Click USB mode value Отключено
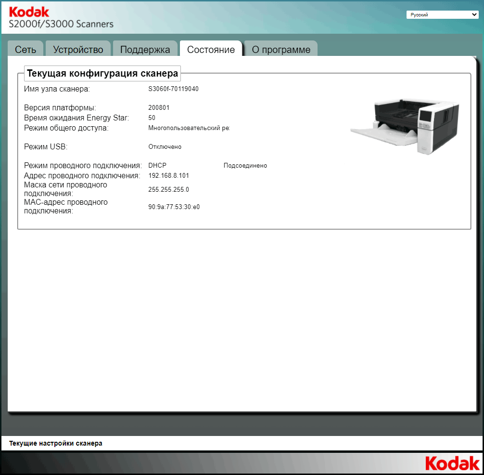This screenshot has height=475, width=484. (165, 147)
